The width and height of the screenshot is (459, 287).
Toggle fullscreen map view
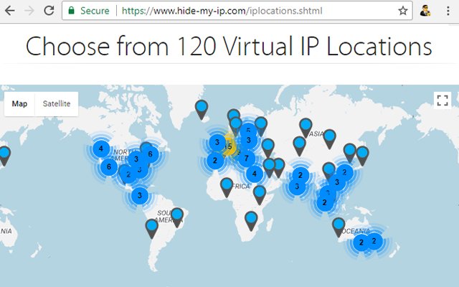pyautogui.click(x=443, y=100)
